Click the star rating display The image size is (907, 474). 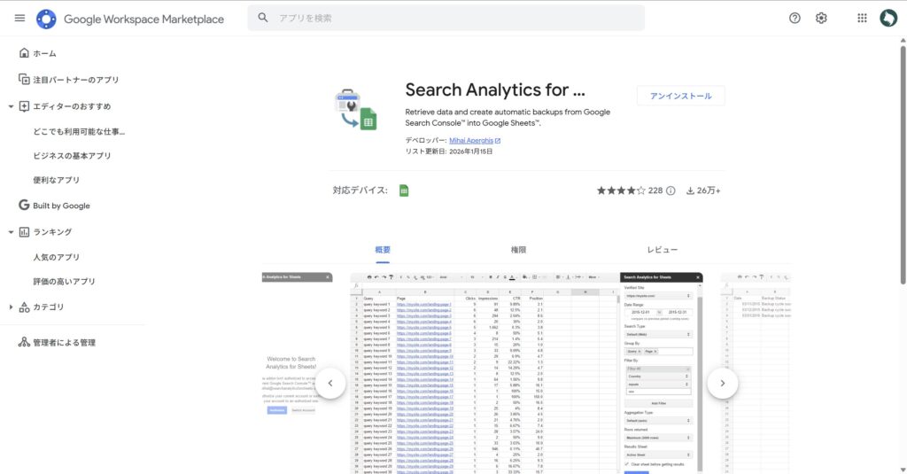pos(621,190)
